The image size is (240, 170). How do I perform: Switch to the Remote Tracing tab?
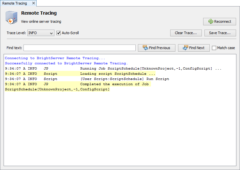pyautogui.click(x=15, y=3)
